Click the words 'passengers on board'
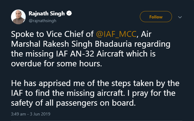Viewport: 194px width, 121px height. (95, 103)
